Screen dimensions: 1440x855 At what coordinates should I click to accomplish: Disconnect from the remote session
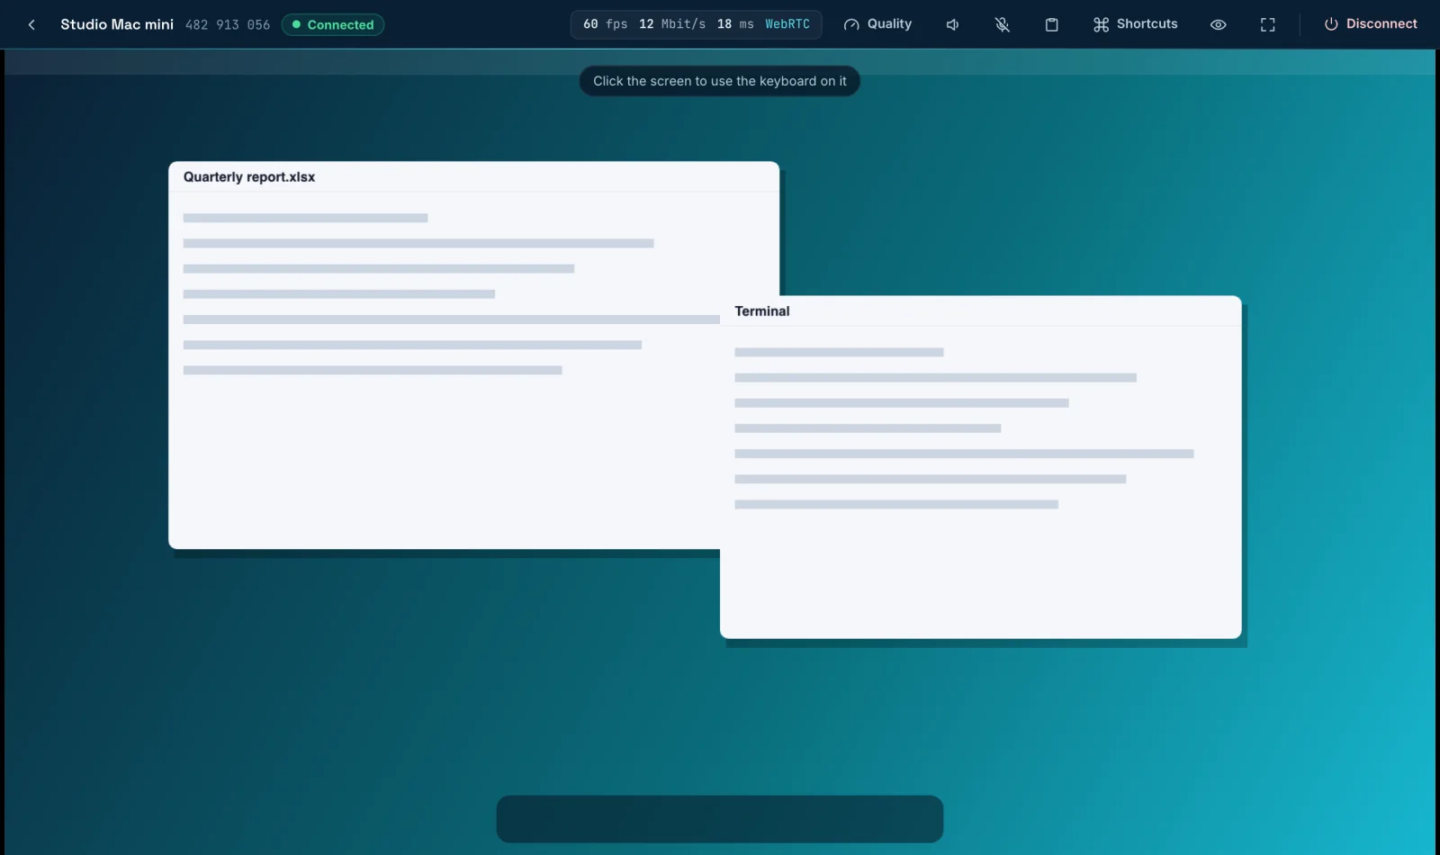point(1370,24)
